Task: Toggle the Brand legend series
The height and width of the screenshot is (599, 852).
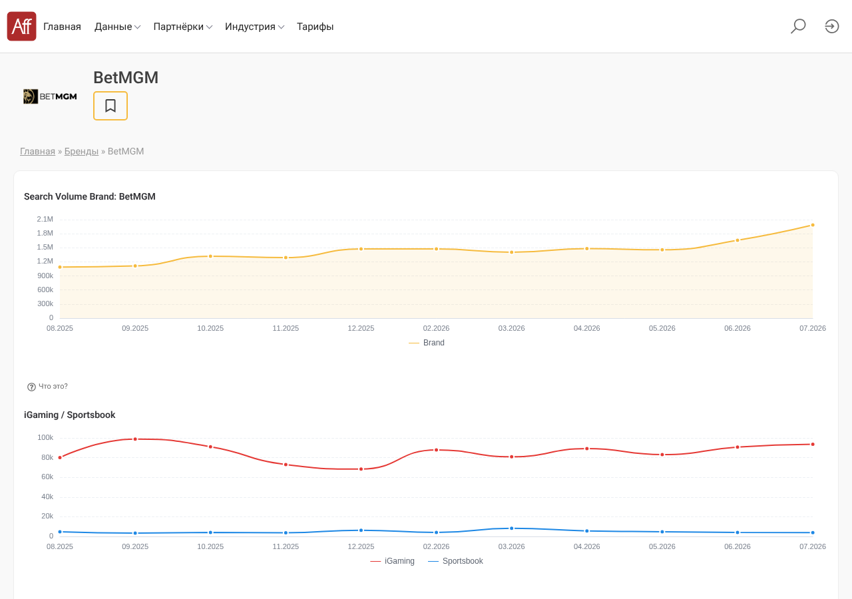Action: pyautogui.click(x=427, y=343)
